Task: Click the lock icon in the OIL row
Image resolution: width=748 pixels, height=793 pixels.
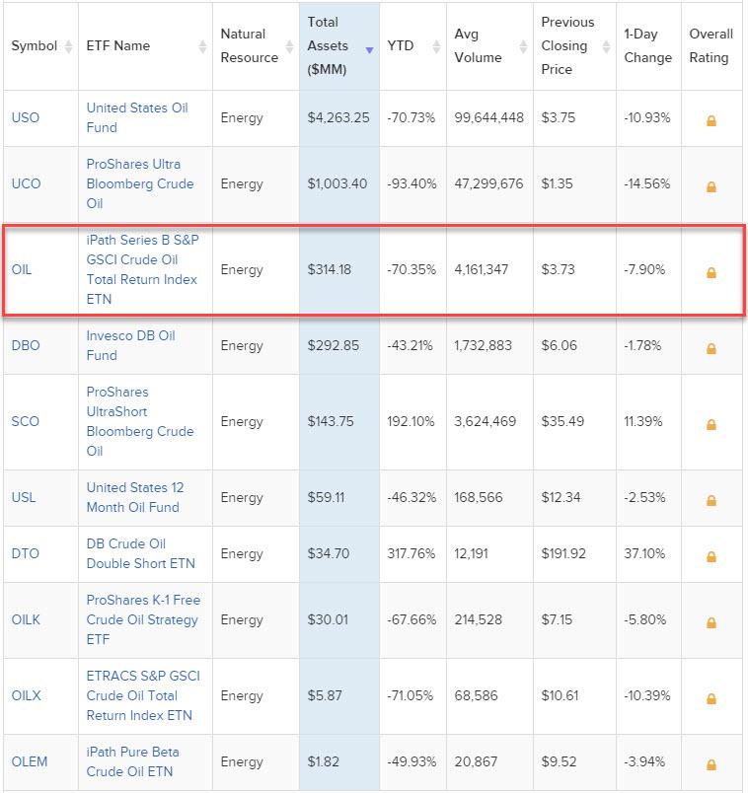Action: [711, 272]
